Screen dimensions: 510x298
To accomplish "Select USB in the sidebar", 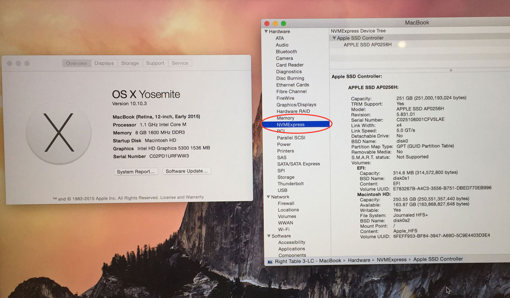I will click(282, 190).
